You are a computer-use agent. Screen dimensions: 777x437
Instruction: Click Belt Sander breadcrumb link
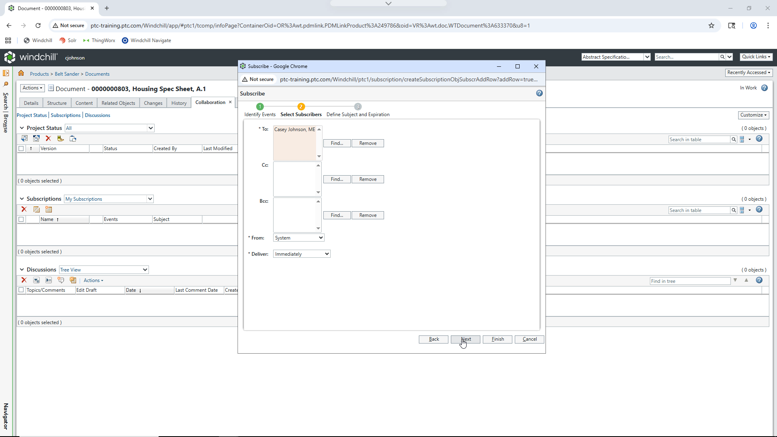(67, 74)
